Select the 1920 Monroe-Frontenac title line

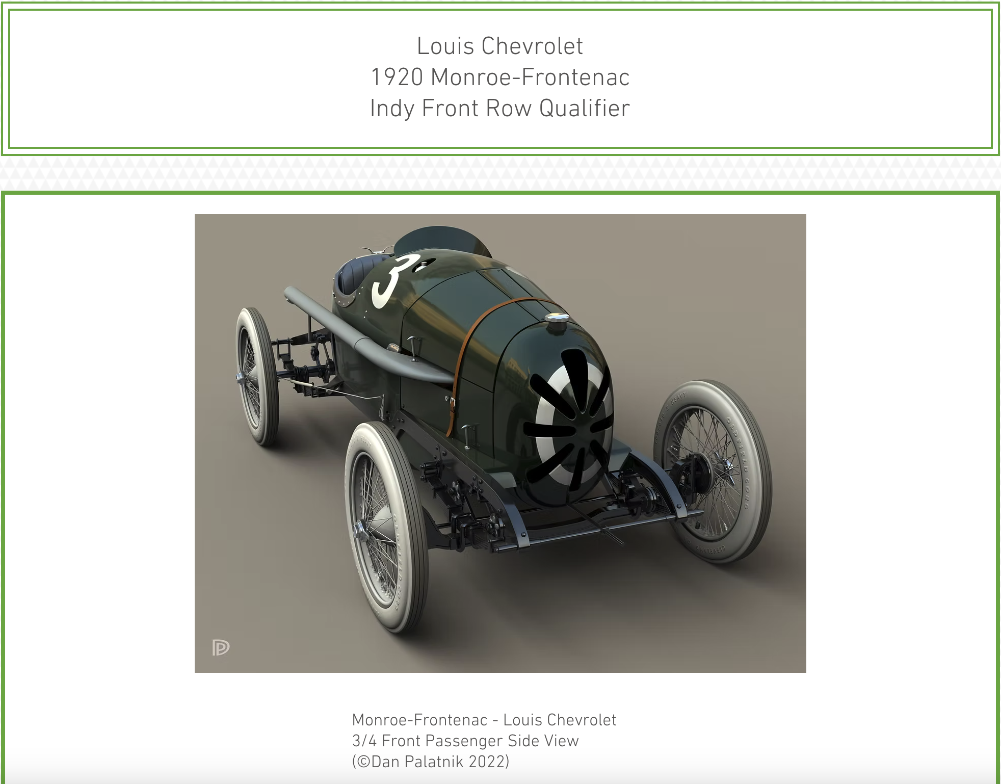(499, 77)
